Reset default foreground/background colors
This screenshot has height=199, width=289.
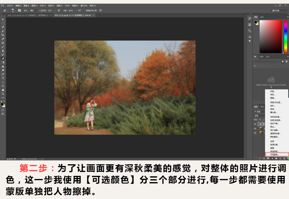[x=1, y=101]
